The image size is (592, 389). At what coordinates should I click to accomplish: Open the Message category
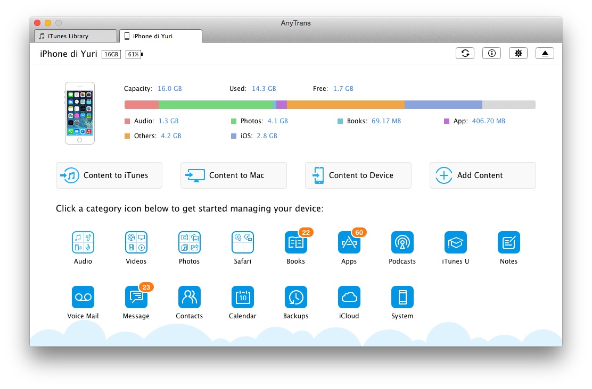(x=136, y=297)
